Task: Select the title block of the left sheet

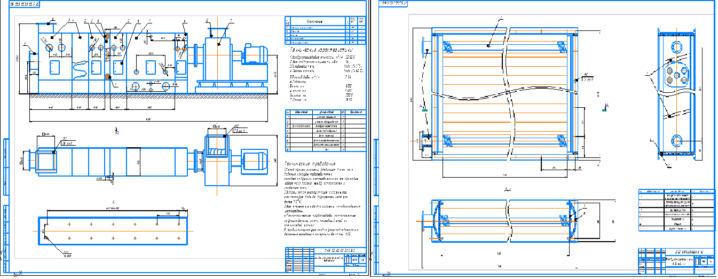Action: (326, 260)
